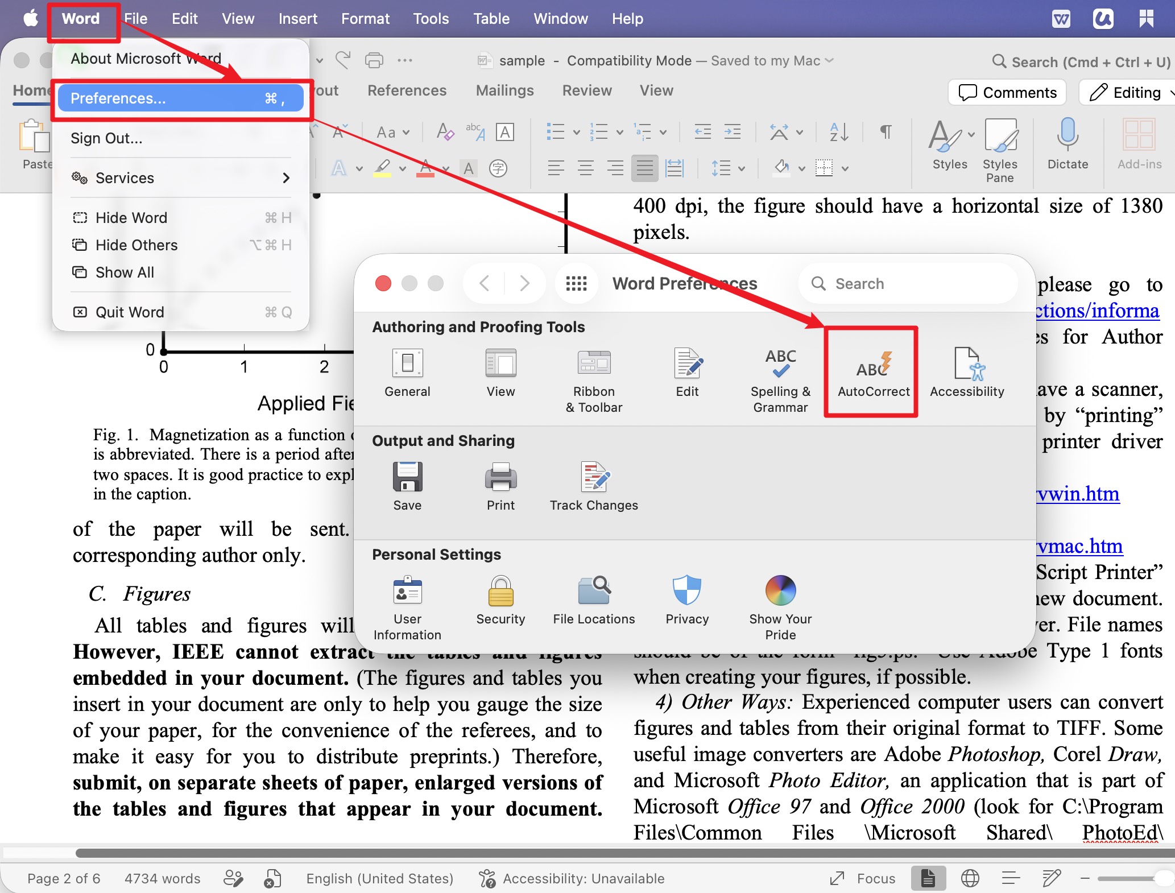Switch to Web Layout view
The image size is (1175, 893).
970,879
